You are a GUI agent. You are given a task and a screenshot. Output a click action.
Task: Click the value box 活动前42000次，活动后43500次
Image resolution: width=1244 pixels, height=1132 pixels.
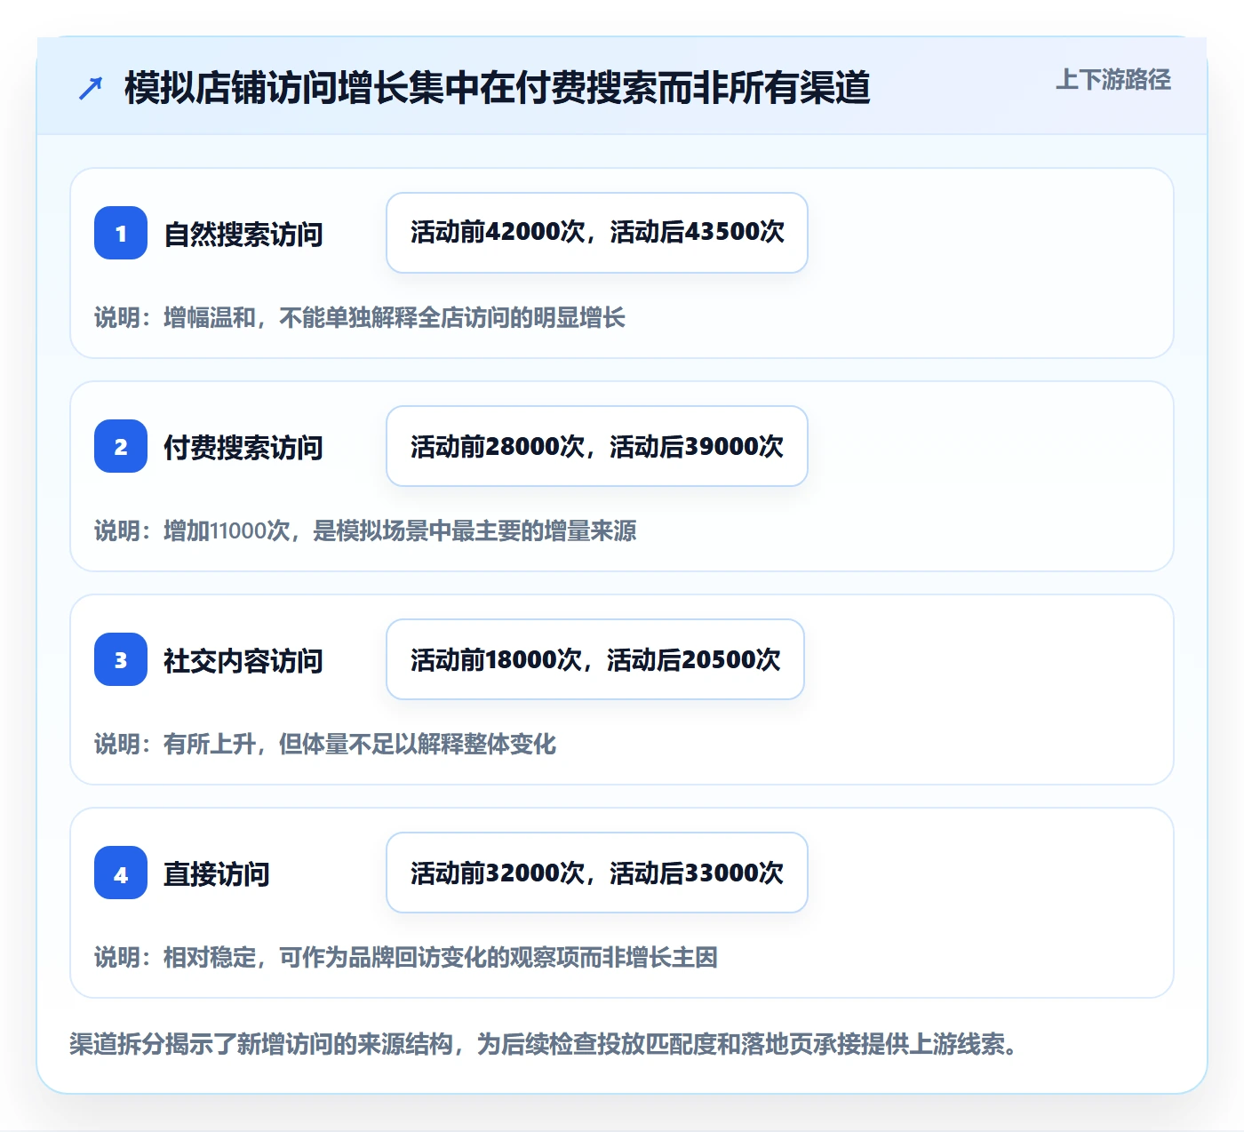[597, 233]
